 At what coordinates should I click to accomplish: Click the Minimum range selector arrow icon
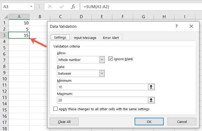pos(151,87)
